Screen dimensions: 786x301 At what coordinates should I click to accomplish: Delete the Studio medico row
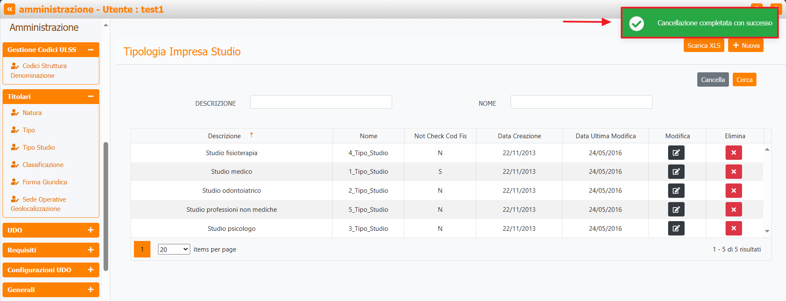point(733,172)
